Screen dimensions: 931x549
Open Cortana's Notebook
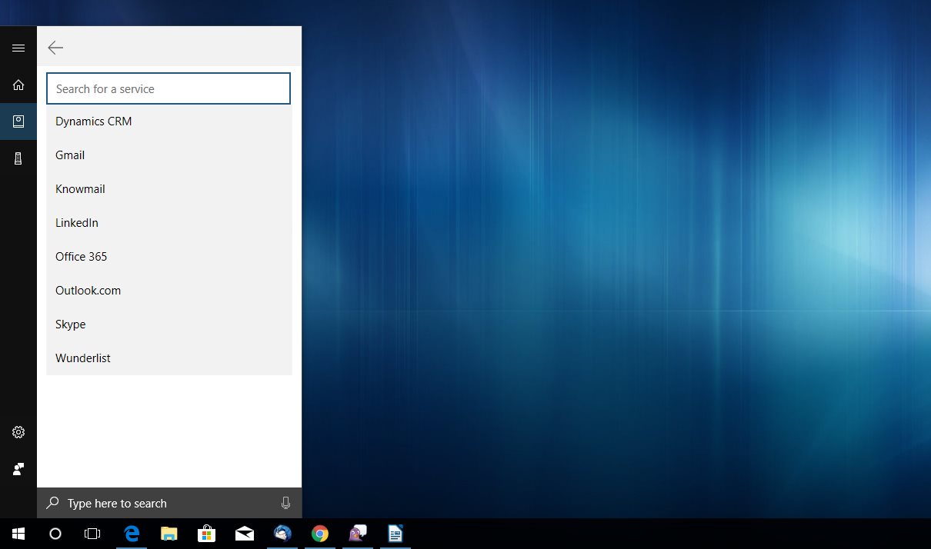(x=18, y=121)
